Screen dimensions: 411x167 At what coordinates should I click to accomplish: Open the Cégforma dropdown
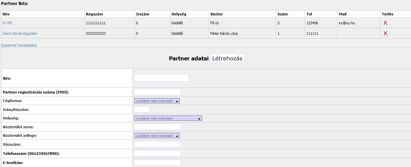pos(157,101)
